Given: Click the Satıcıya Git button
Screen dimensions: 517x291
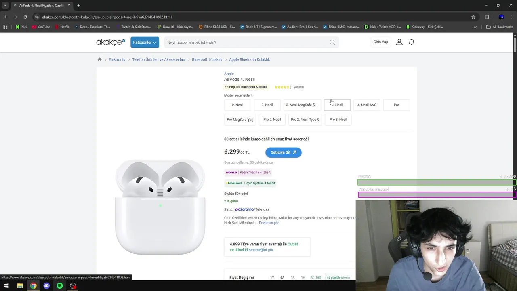Looking at the screenshot, I should tap(283, 152).
